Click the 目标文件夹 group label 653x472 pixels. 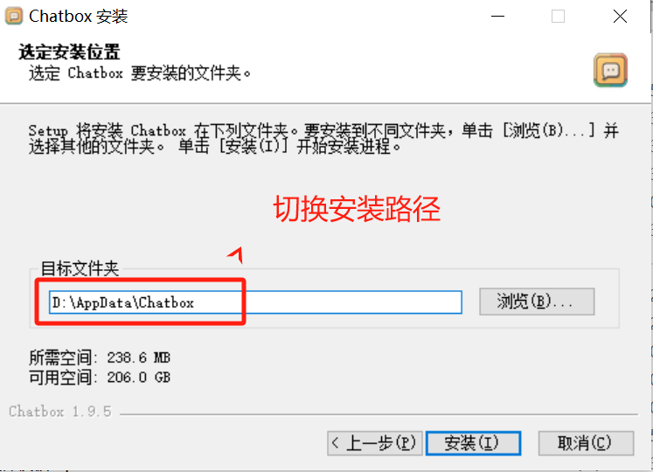pos(80,268)
